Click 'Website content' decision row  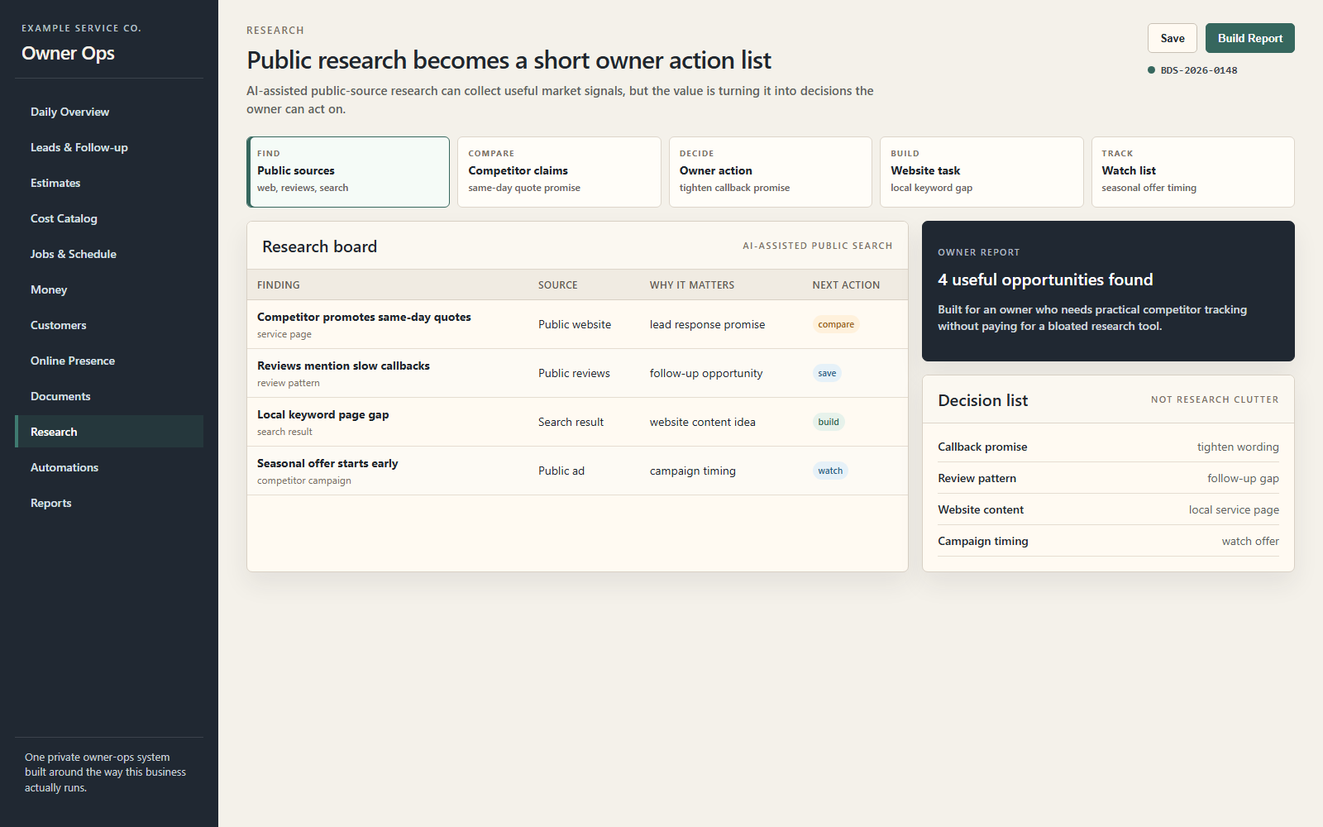[x=1108, y=509]
